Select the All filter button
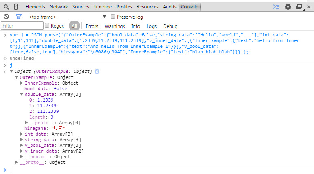The image size is (314, 174). [74, 26]
